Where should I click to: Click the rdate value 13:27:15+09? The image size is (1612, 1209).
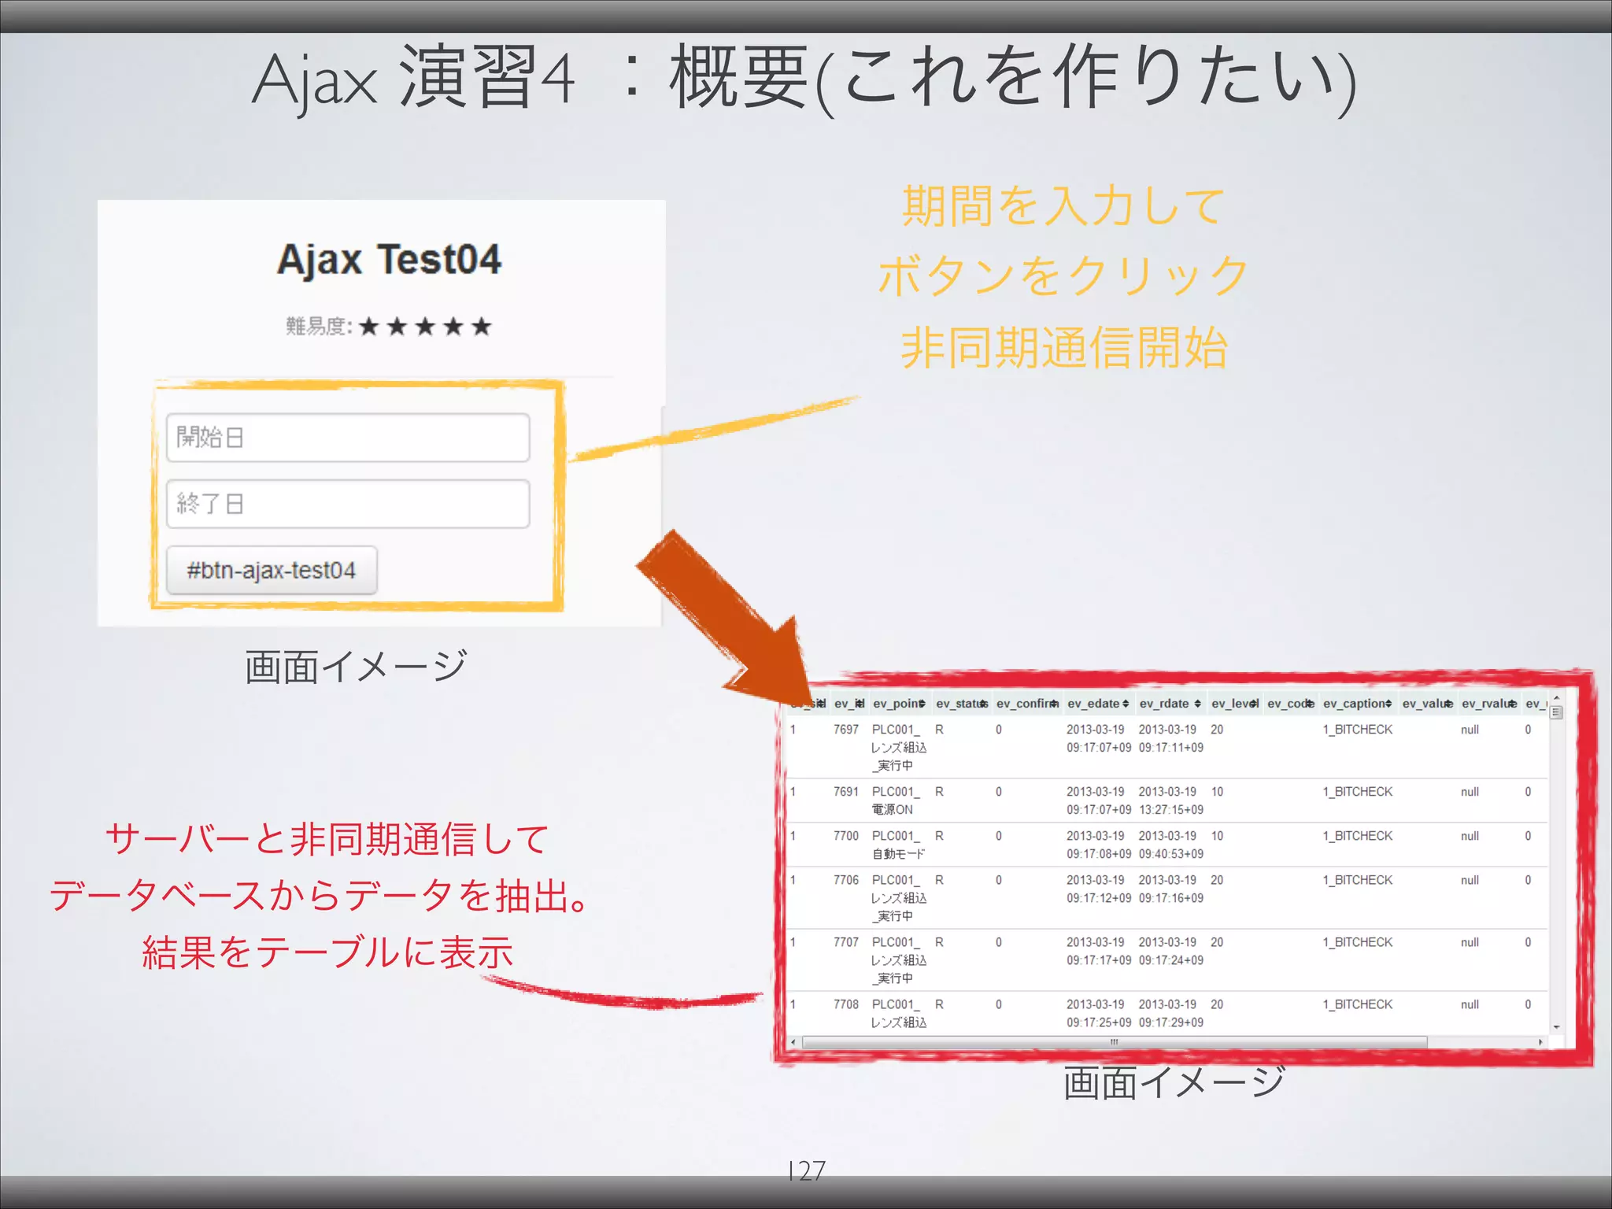click(x=1171, y=810)
